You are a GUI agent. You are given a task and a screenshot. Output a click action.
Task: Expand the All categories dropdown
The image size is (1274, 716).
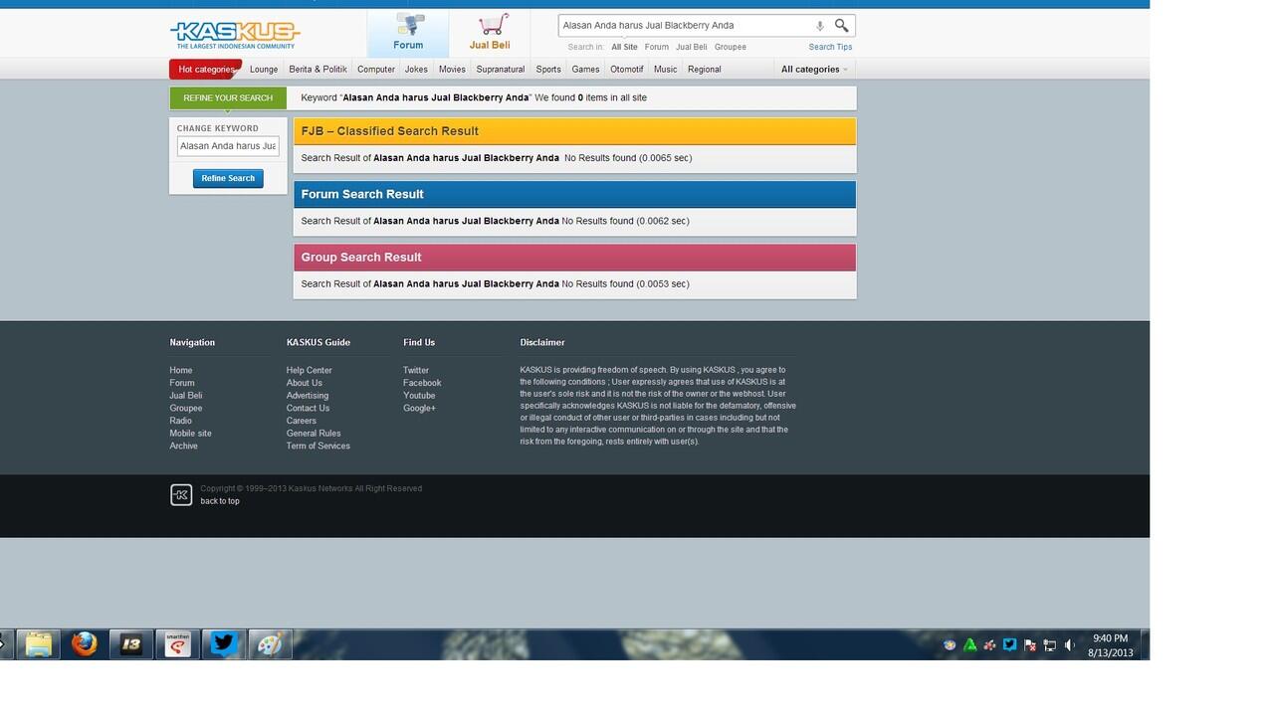[814, 70]
